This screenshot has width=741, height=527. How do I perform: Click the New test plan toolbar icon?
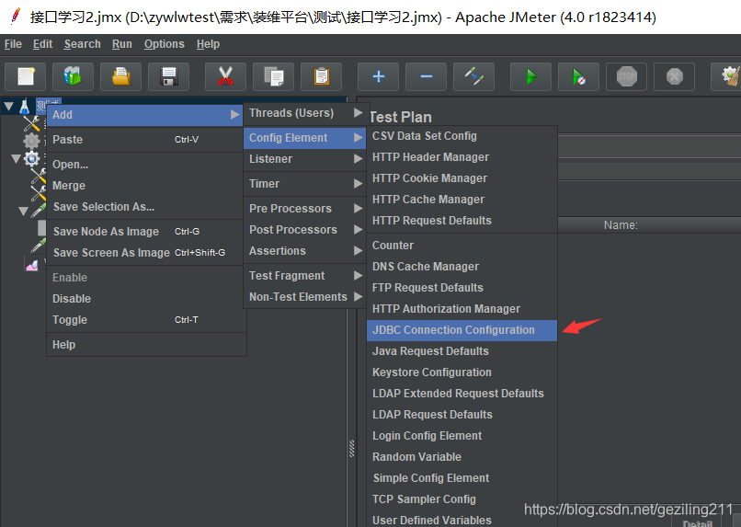25,76
